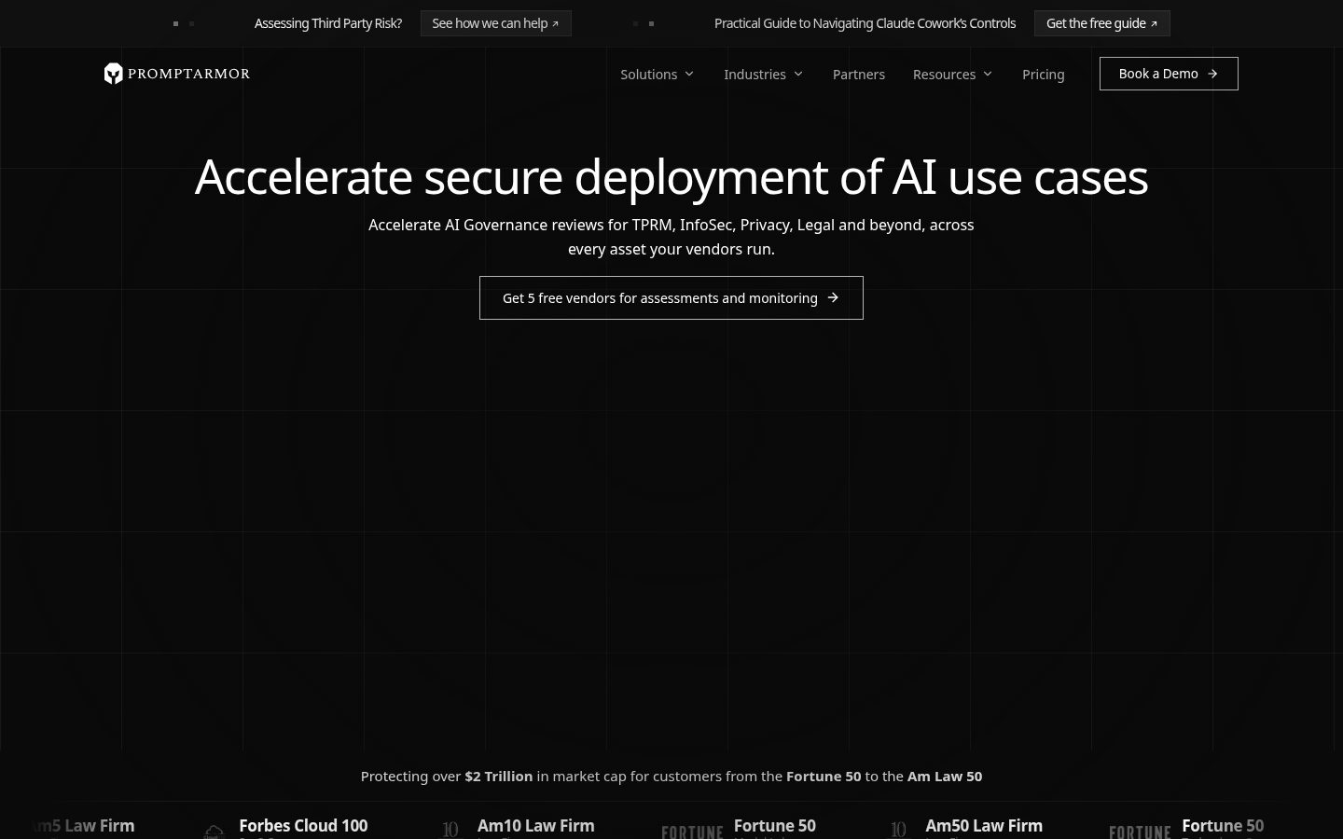Viewport: 1343px width, 839px height.
Task: Click the 'Accelerate AI Governance reviews' subheading text
Action: pos(671,237)
